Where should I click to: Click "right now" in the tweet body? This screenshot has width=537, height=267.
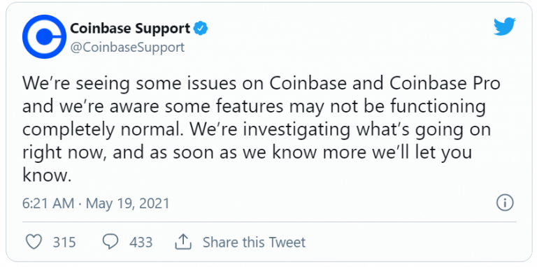(x=64, y=153)
